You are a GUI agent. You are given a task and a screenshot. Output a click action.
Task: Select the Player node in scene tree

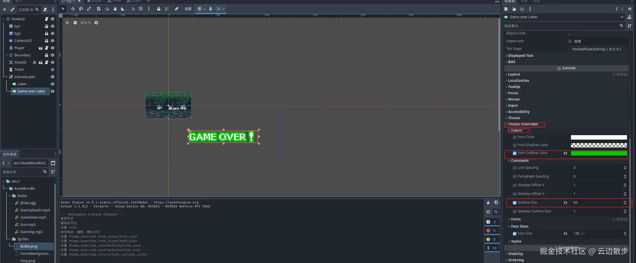[x=19, y=48]
